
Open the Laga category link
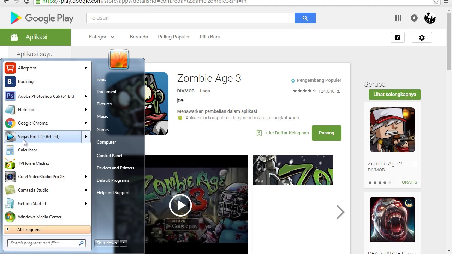(x=205, y=91)
